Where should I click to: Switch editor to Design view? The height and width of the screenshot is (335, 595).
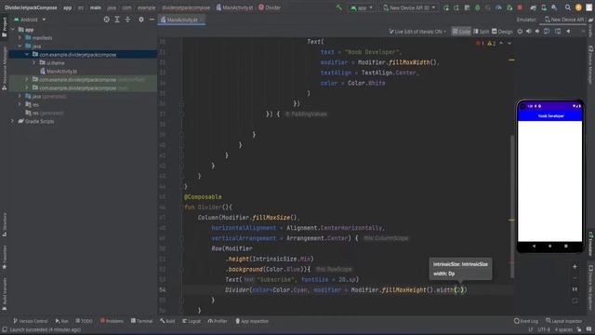(x=502, y=32)
